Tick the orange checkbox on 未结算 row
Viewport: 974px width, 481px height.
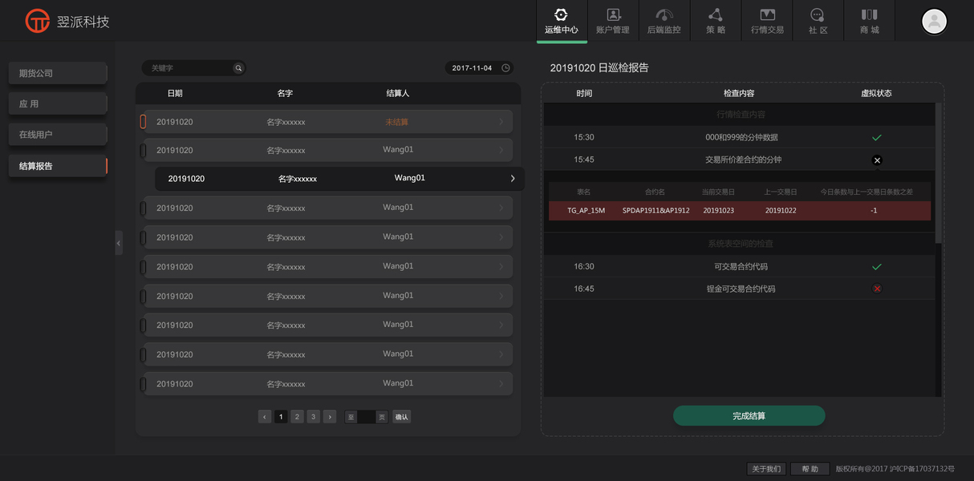143,122
